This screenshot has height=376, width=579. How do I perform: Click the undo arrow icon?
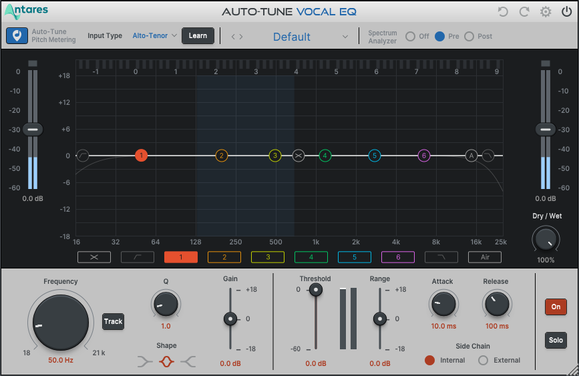click(x=503, y=12)
